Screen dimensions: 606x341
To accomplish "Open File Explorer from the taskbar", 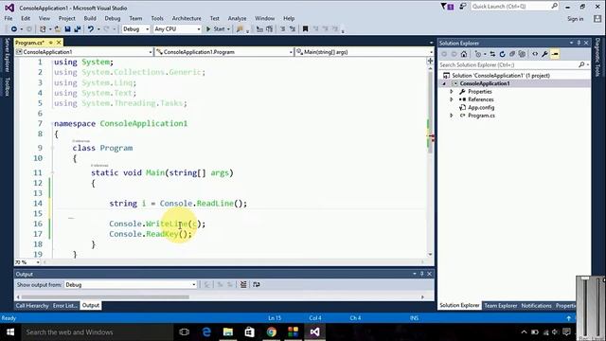I will (228, 332).
